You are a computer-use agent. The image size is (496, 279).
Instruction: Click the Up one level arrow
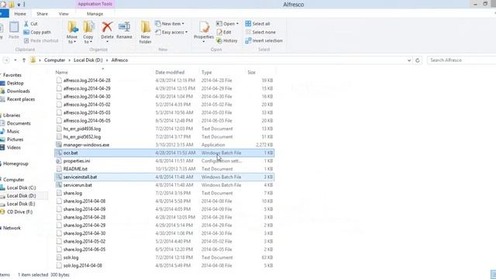point(24,60)
